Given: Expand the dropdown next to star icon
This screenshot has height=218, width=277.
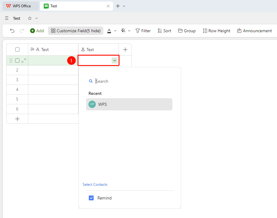Looking at the screenshot, I should tap(36, 18).
